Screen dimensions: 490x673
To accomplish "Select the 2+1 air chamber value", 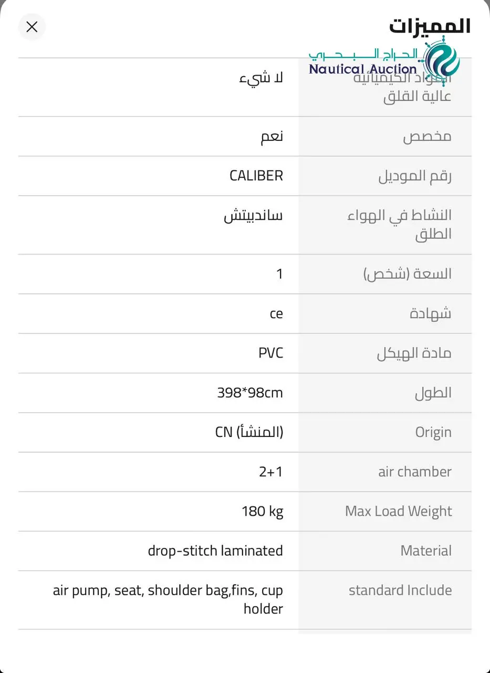I will click(271, 472).
